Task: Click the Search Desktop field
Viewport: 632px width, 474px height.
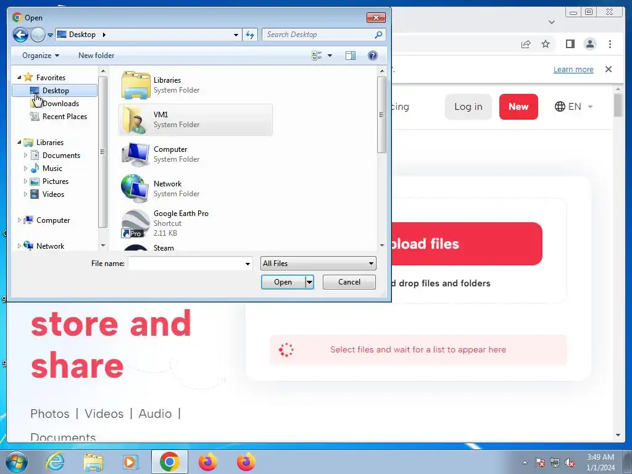Action: [x=323, y=35]
